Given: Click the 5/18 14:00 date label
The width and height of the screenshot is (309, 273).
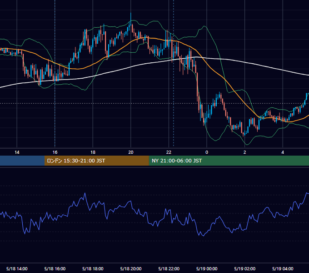Looking at the screenshot, I should click(17, 268).
